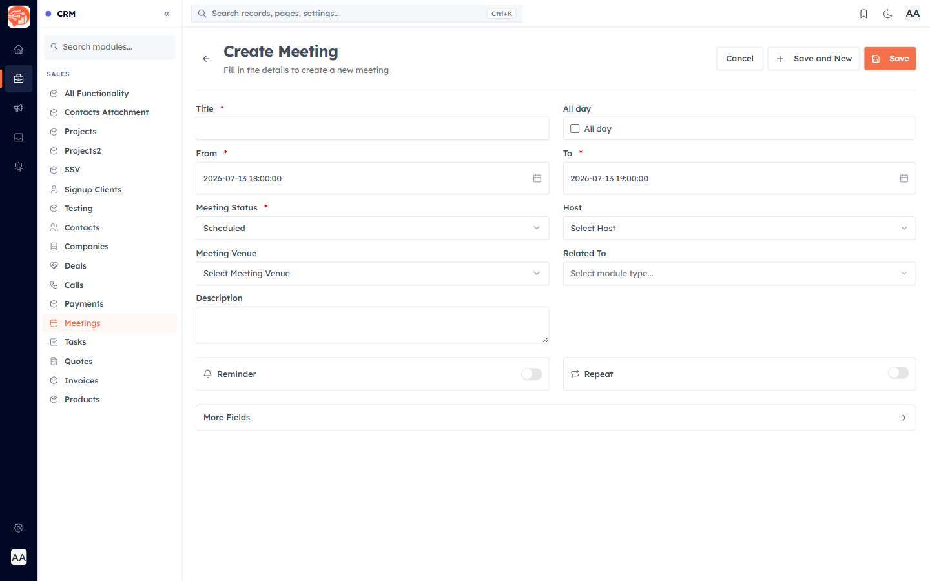Image resolution: width=930 pixels, height=581 pixels.
Task: Click the CRM workspace title
Action: tap(67, 14)
